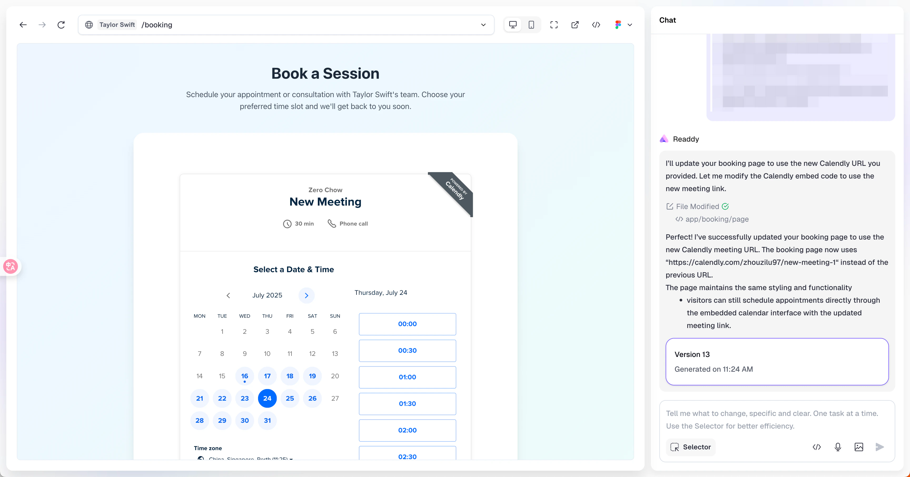Open preview in new window
The height and width of the screenshot is (477, 910).
pos(575,25)
